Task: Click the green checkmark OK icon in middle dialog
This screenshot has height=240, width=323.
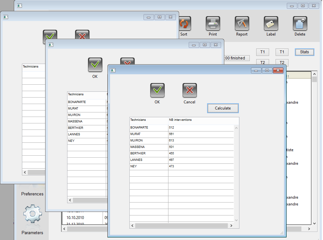Action: 95,65
